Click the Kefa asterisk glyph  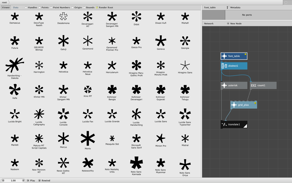tap(15, 90)
